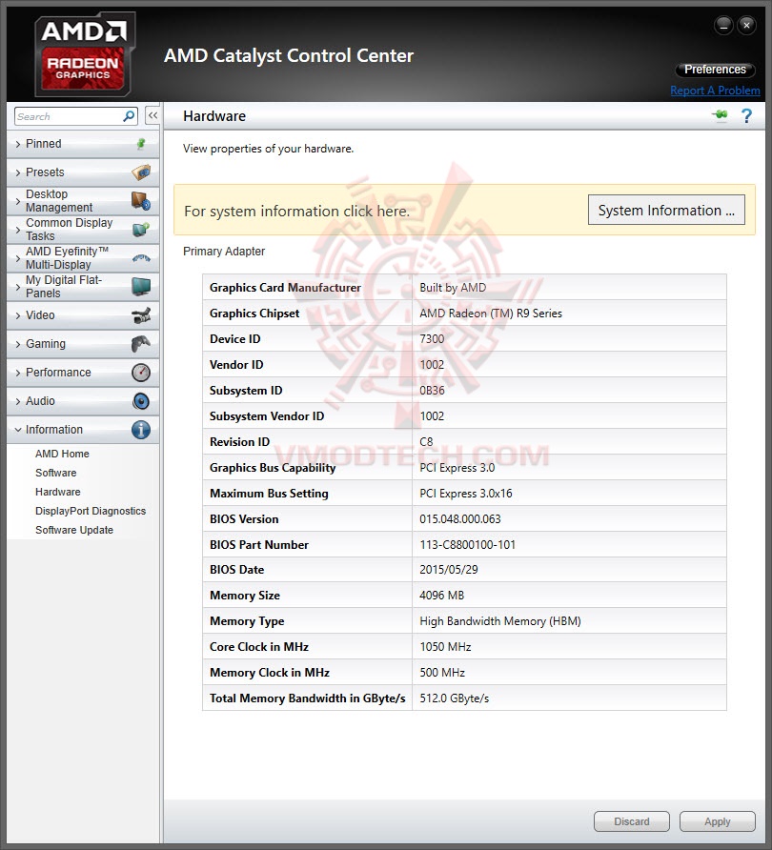Click the Pinned pin icon

[141, 144]
